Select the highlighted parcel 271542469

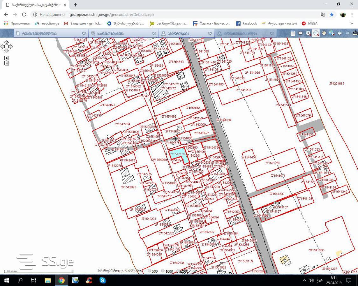click(x=179, y=155)
